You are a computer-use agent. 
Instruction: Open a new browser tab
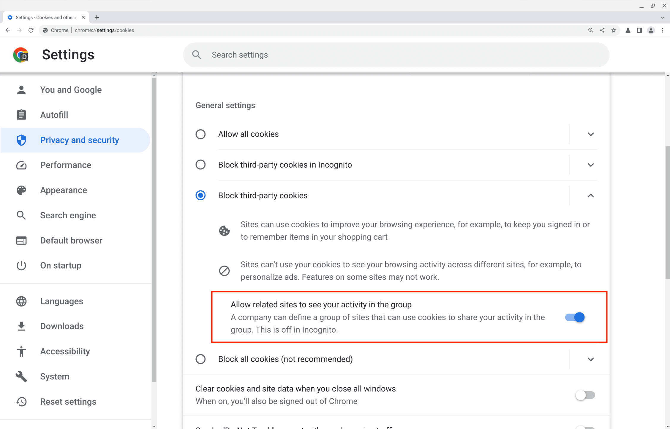[x=97, y=18]
